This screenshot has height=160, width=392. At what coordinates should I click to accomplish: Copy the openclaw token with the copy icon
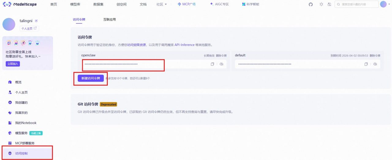click(x=212, y=64)
